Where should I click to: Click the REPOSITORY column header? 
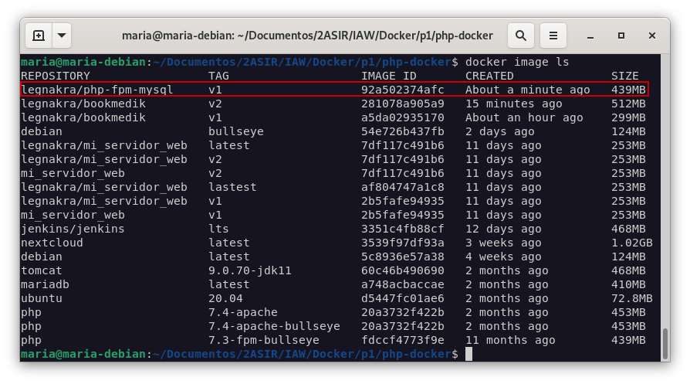pyautogui.click(x=55, y=76)
